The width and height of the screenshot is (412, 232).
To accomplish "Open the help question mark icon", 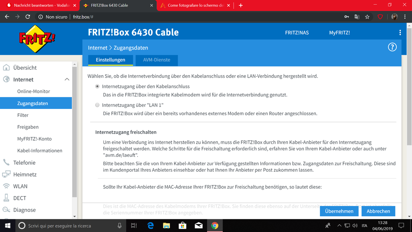I will 392,47.
